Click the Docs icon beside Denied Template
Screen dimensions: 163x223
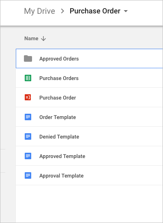28,136
